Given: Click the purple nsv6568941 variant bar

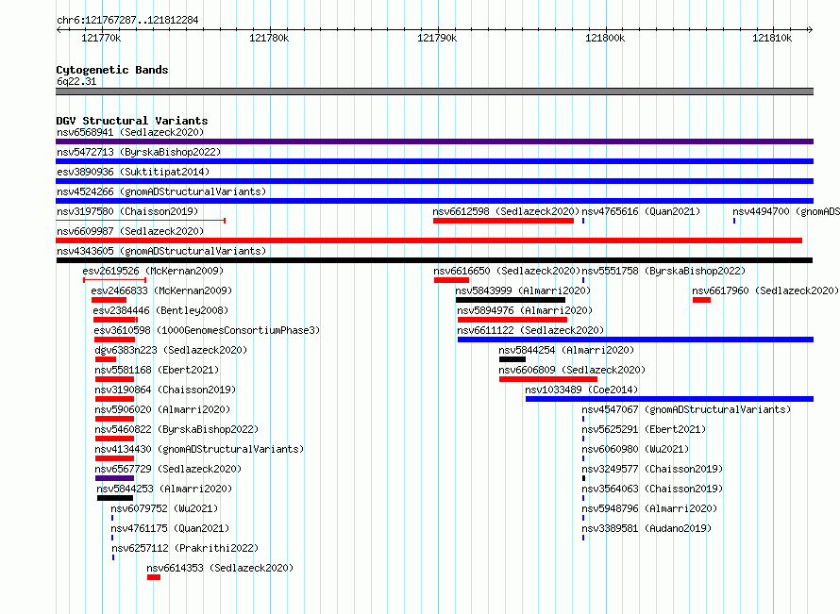Looking at the screenshot, I should pos(434,141).
